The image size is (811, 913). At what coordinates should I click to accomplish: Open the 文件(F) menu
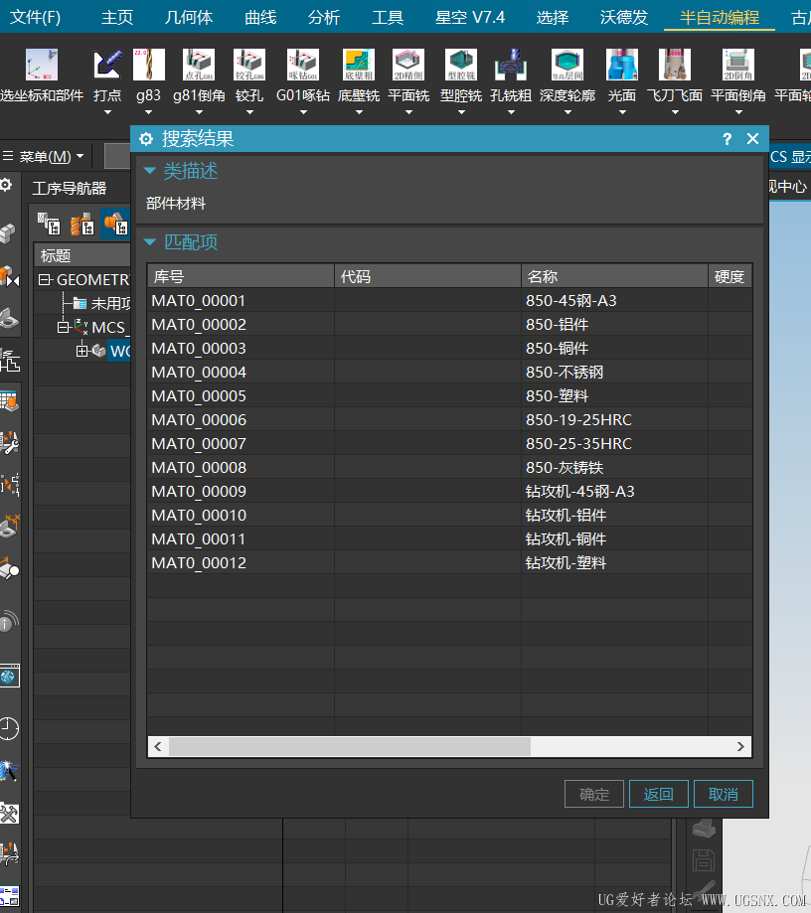35,17
